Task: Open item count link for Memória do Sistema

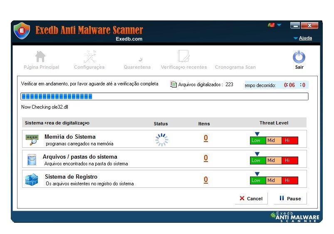Action: [x=206, y=138]
